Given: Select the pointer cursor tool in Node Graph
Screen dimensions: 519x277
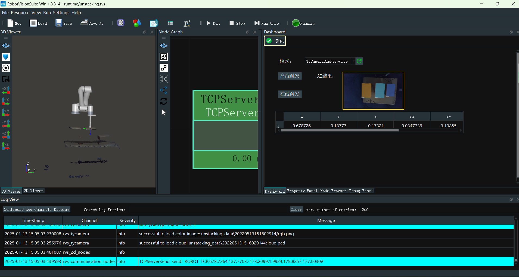Looking at the screenshot, I should [x=164, y=112].
